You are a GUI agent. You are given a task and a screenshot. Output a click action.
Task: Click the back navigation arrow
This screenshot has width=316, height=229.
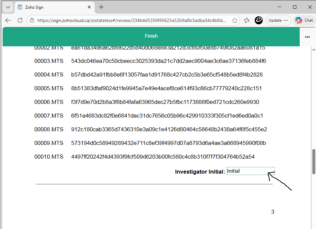click(8, 20)
